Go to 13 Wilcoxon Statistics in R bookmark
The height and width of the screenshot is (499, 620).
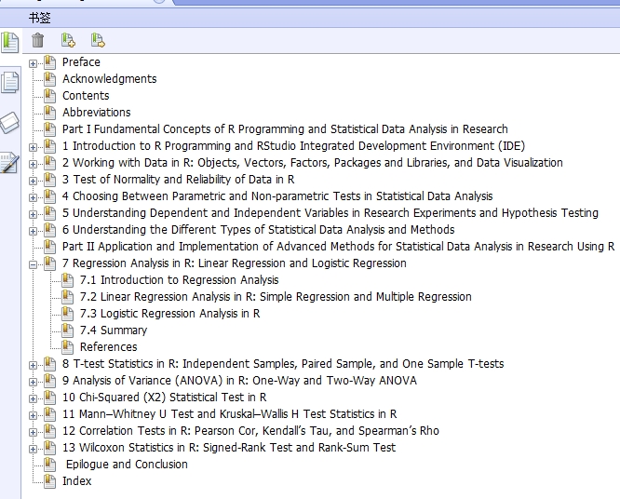tap(229, 447)
